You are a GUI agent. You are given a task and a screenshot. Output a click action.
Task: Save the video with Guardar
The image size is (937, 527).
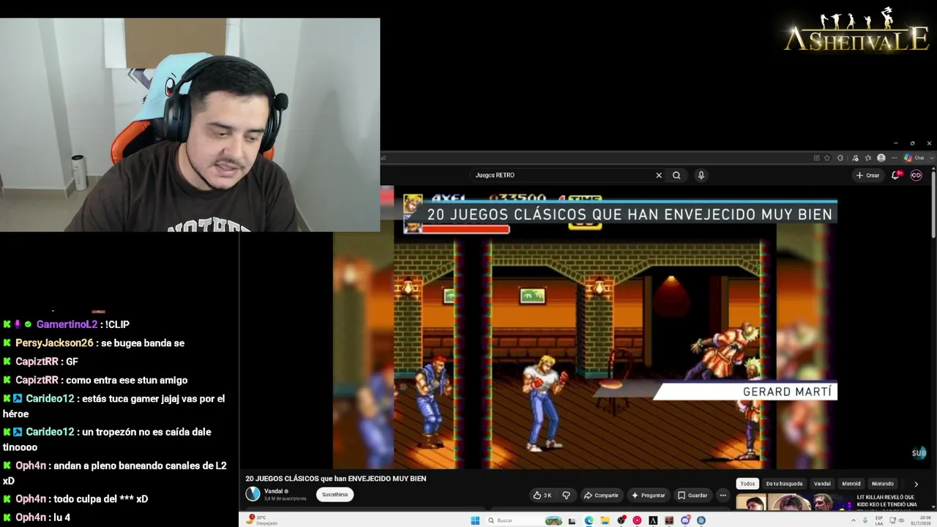[x=693, y=496]
